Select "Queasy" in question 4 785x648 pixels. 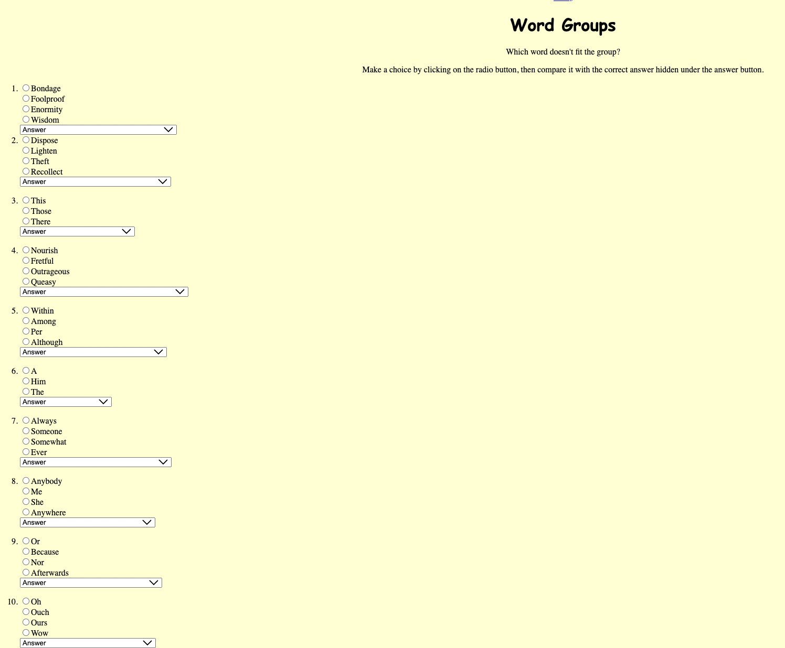point(26,281)
